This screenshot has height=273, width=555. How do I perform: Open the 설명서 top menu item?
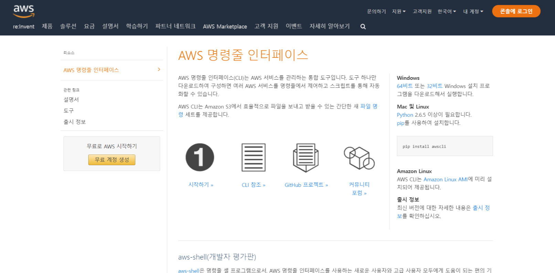point(110,26)
